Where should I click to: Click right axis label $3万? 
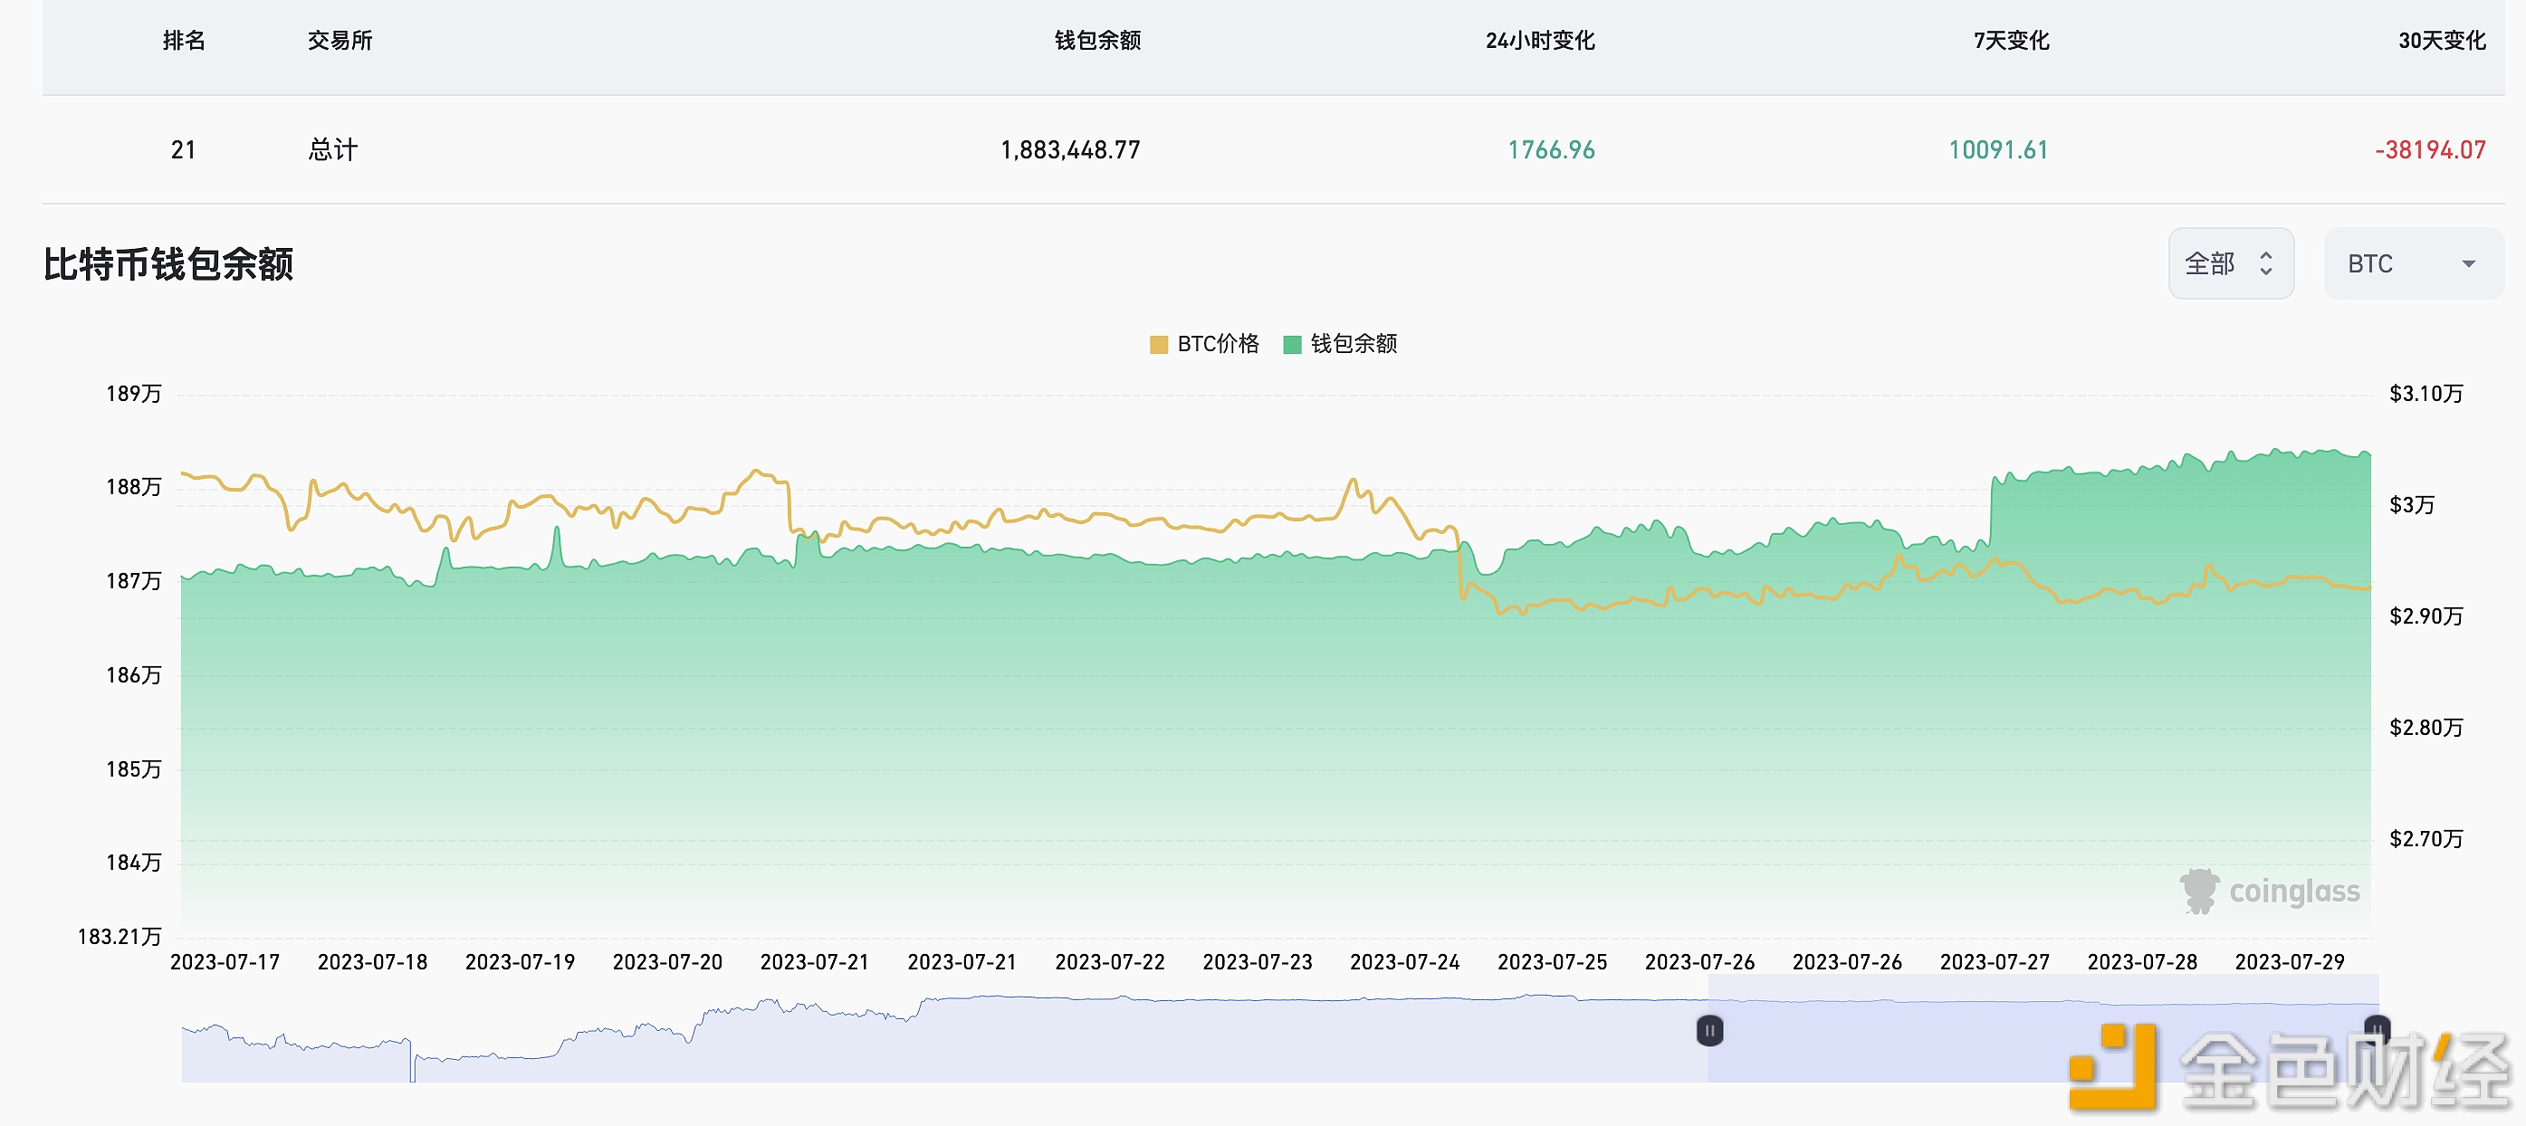click(x=2411, y=505)
